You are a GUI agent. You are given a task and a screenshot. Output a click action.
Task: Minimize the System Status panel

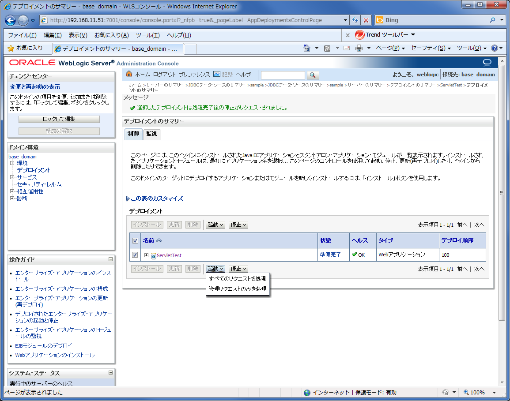[x=110, y=373]
